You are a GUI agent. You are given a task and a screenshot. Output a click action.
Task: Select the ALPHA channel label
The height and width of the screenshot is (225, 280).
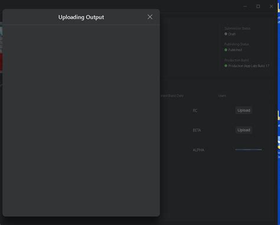[x=198, y=150]
